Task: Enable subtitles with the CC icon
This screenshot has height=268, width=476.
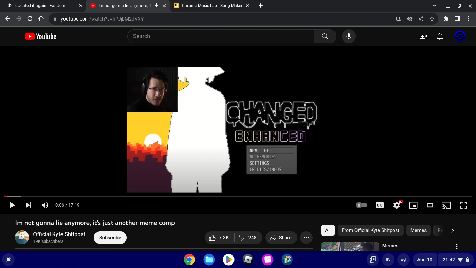Action: 379,205
